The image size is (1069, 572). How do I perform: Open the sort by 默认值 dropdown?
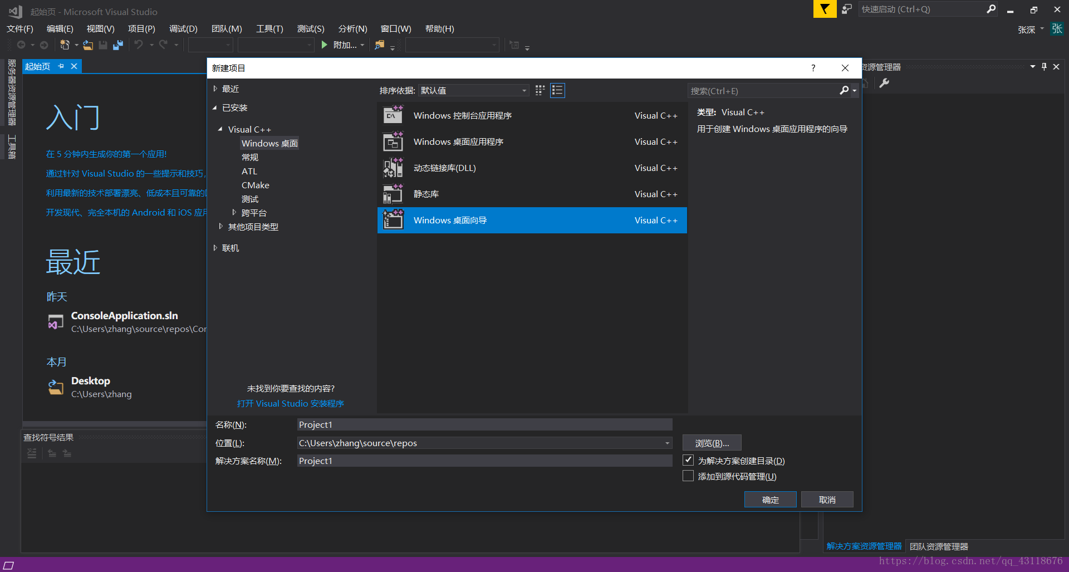click(x=473, y=90)
